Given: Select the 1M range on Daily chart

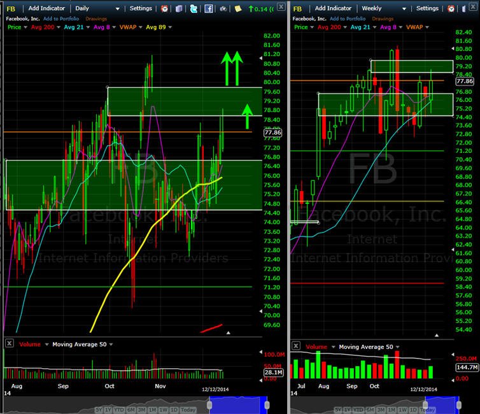Looking at the screenshot, I should 152,410.
